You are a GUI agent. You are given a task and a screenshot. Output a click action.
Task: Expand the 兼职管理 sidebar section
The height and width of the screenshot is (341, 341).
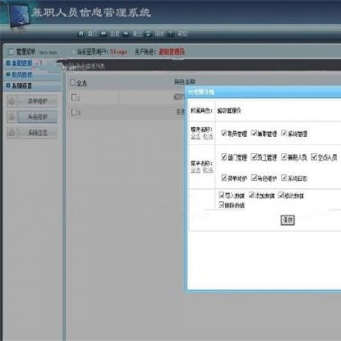click(20, 63)
